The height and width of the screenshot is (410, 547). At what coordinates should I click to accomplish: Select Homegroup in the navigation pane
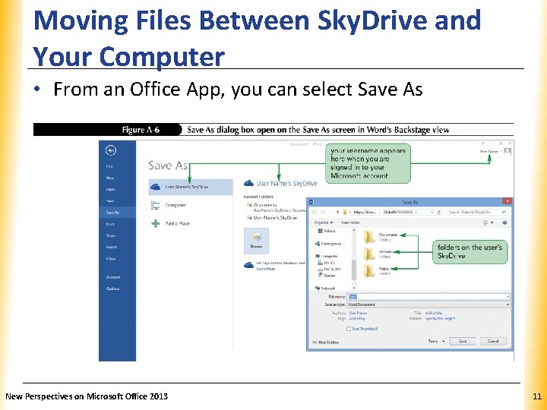(x=328, y=244)
